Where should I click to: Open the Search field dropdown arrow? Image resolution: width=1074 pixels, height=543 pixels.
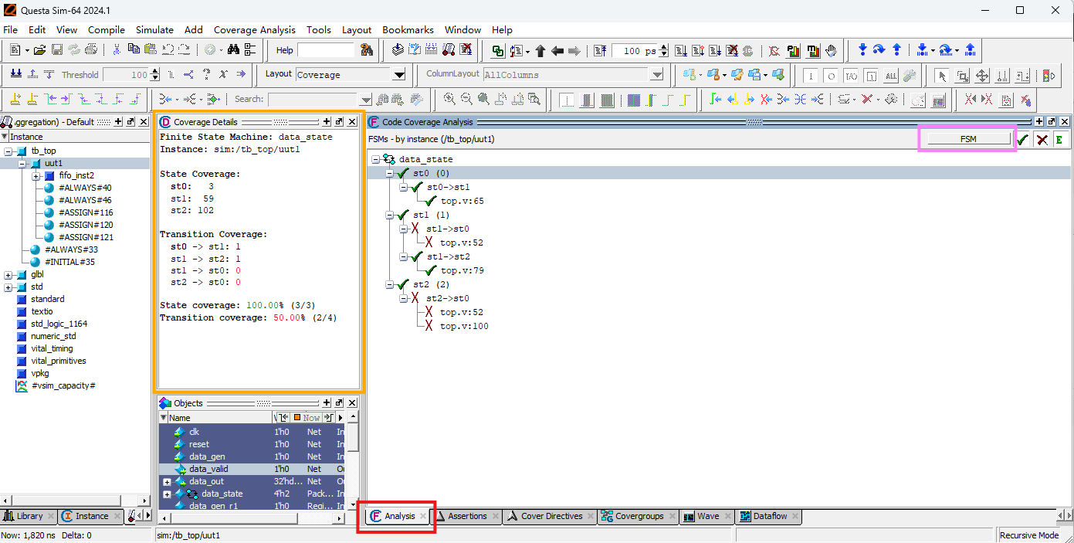pyautogui.click(x=365, y=99)
